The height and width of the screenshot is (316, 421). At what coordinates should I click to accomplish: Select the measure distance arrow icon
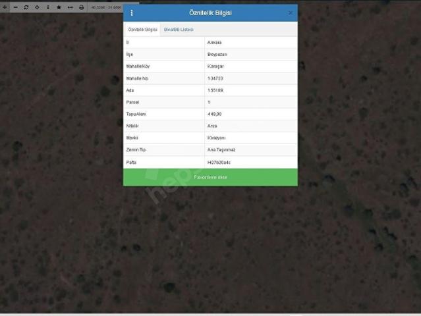click(70, 7)
